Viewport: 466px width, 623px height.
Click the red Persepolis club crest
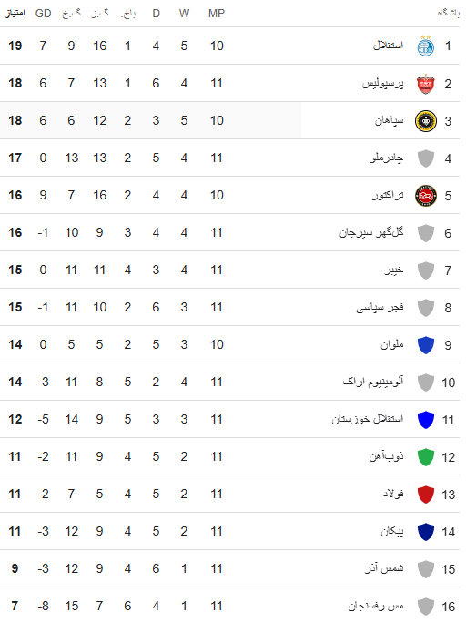(426, 84)
